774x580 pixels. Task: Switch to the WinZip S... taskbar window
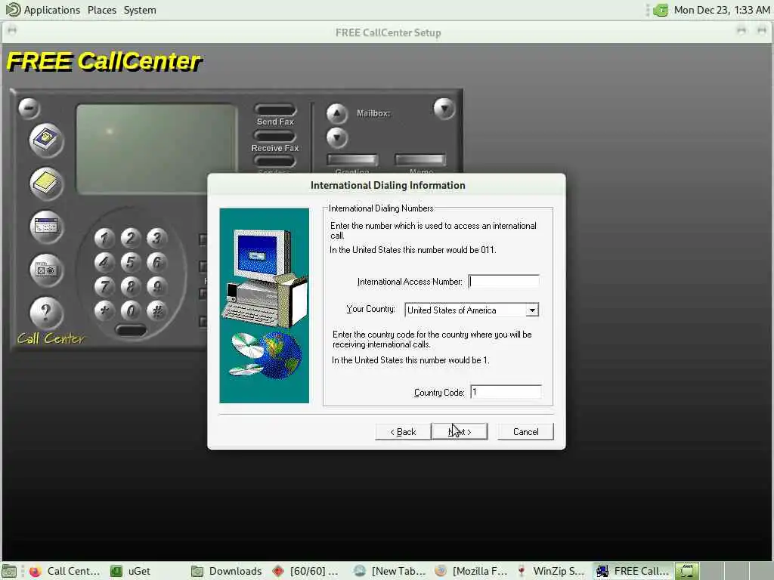[x=552, y=571]
